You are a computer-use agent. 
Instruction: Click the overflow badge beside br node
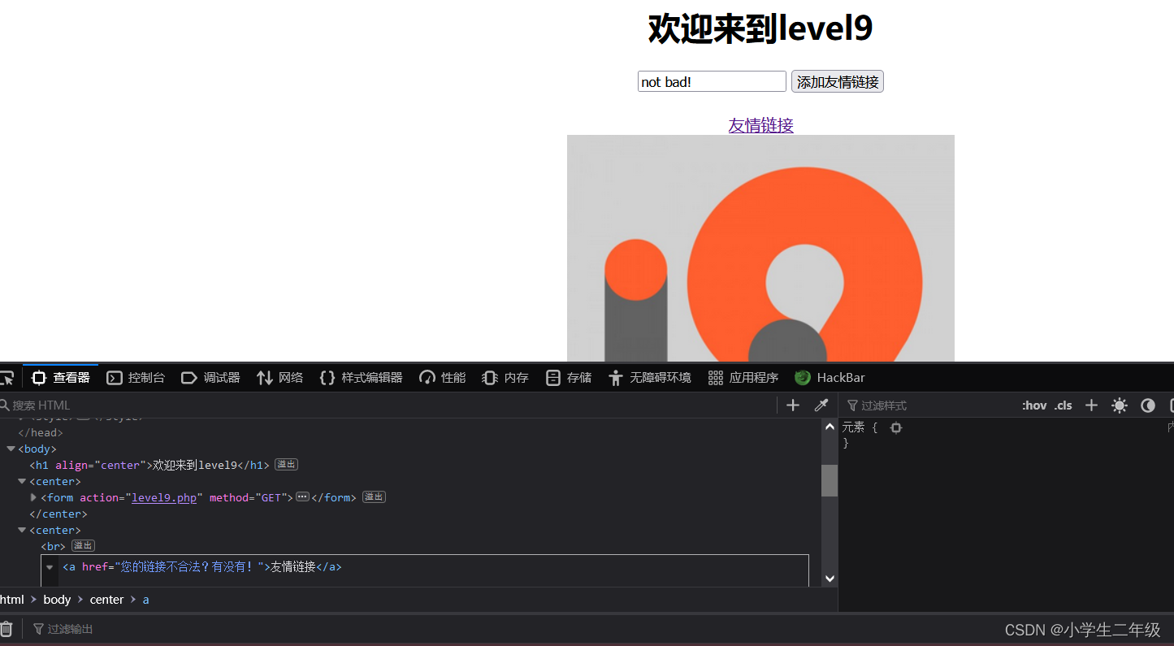(x=84, y=545)
